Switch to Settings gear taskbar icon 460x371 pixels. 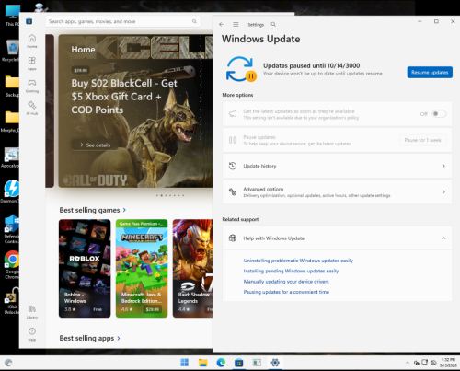click(275, 363)
